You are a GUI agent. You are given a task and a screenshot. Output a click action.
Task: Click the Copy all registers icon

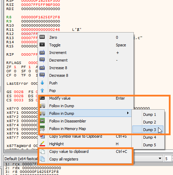[x=42, y=159]
